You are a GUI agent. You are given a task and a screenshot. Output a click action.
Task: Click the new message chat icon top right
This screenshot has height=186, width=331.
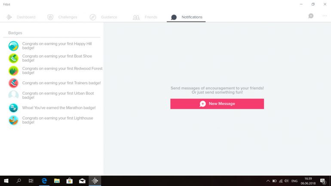pyautogui.click(x=311, y=16)
